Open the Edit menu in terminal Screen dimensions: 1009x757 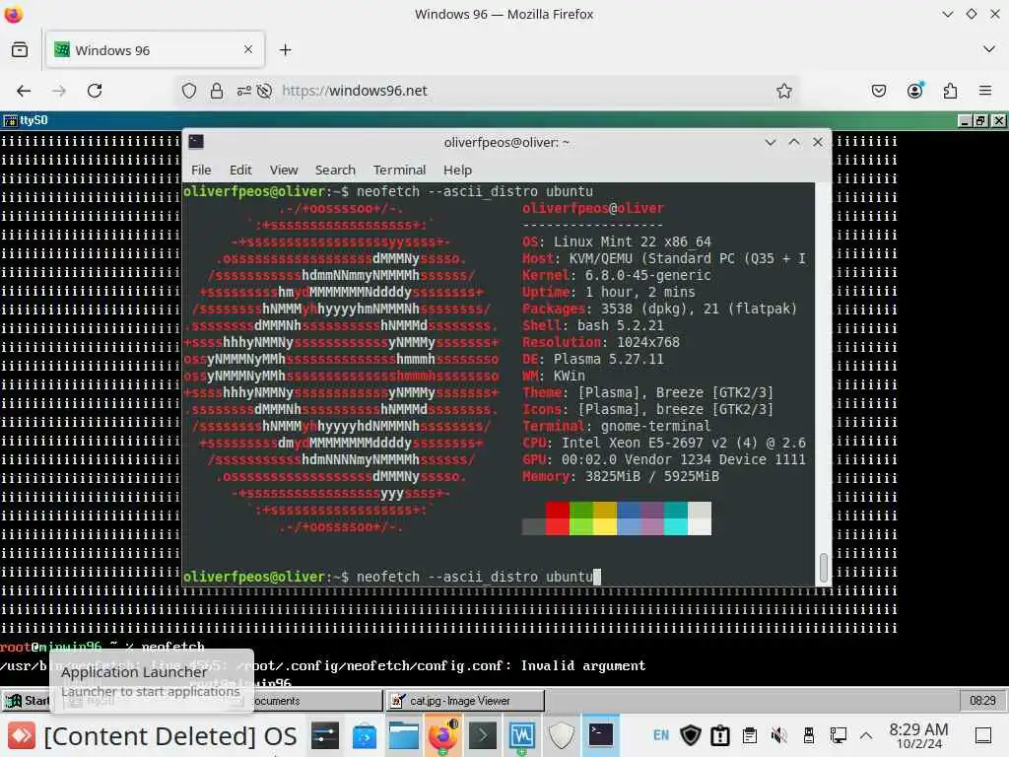[240, 170]
